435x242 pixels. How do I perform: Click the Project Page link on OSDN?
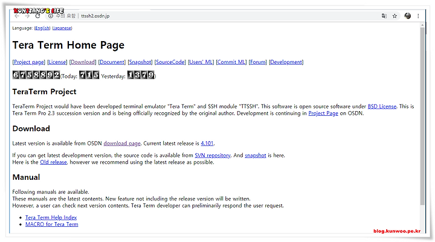point(323,113)
